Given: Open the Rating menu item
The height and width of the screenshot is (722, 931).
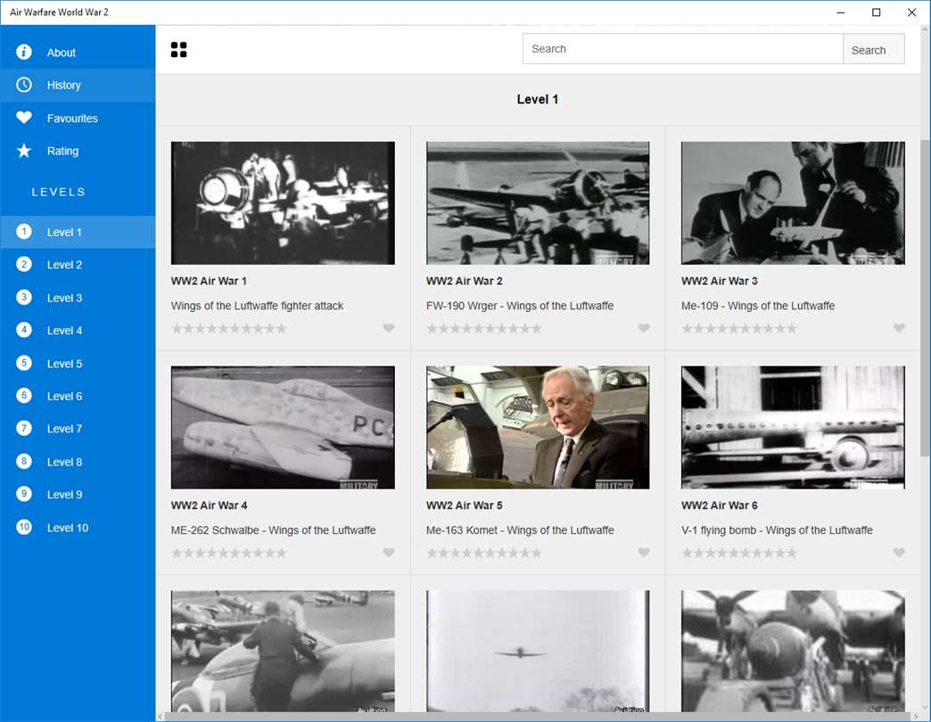Looking at the screenshot, I should (78, 151).
